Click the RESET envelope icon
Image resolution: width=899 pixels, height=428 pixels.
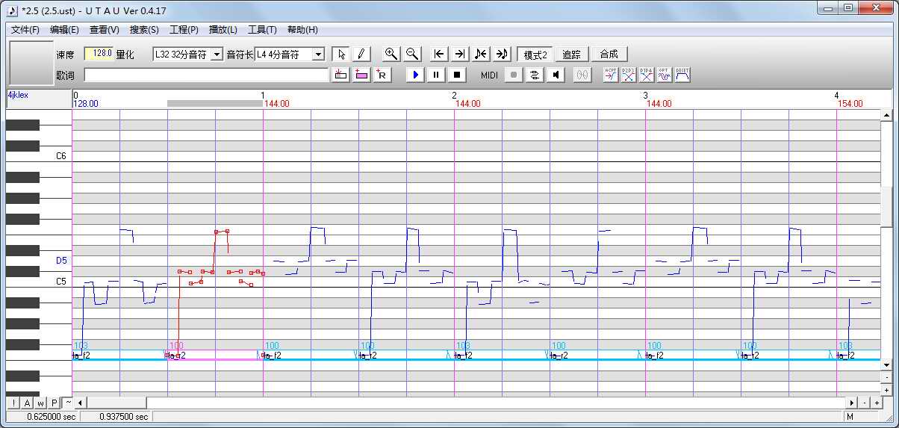682,75
